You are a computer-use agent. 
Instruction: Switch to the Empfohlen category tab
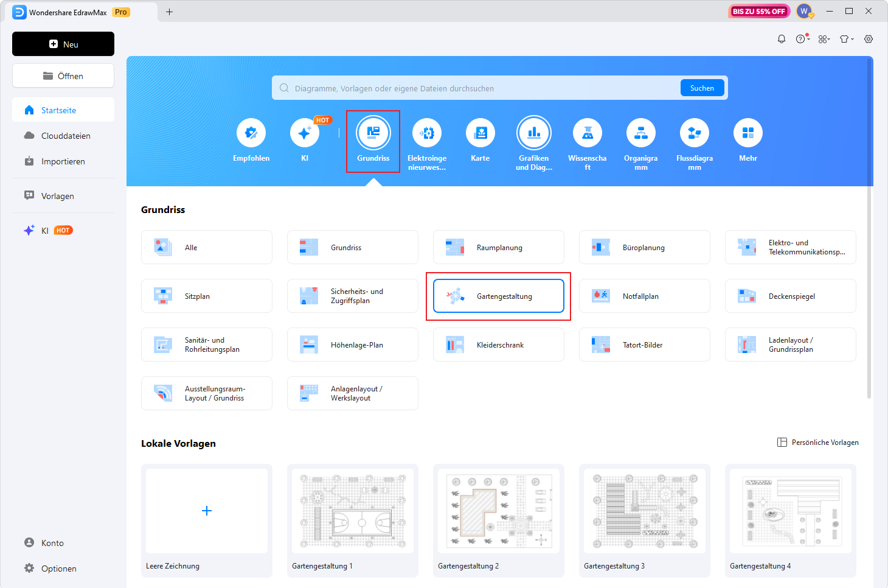pos(251,133)
